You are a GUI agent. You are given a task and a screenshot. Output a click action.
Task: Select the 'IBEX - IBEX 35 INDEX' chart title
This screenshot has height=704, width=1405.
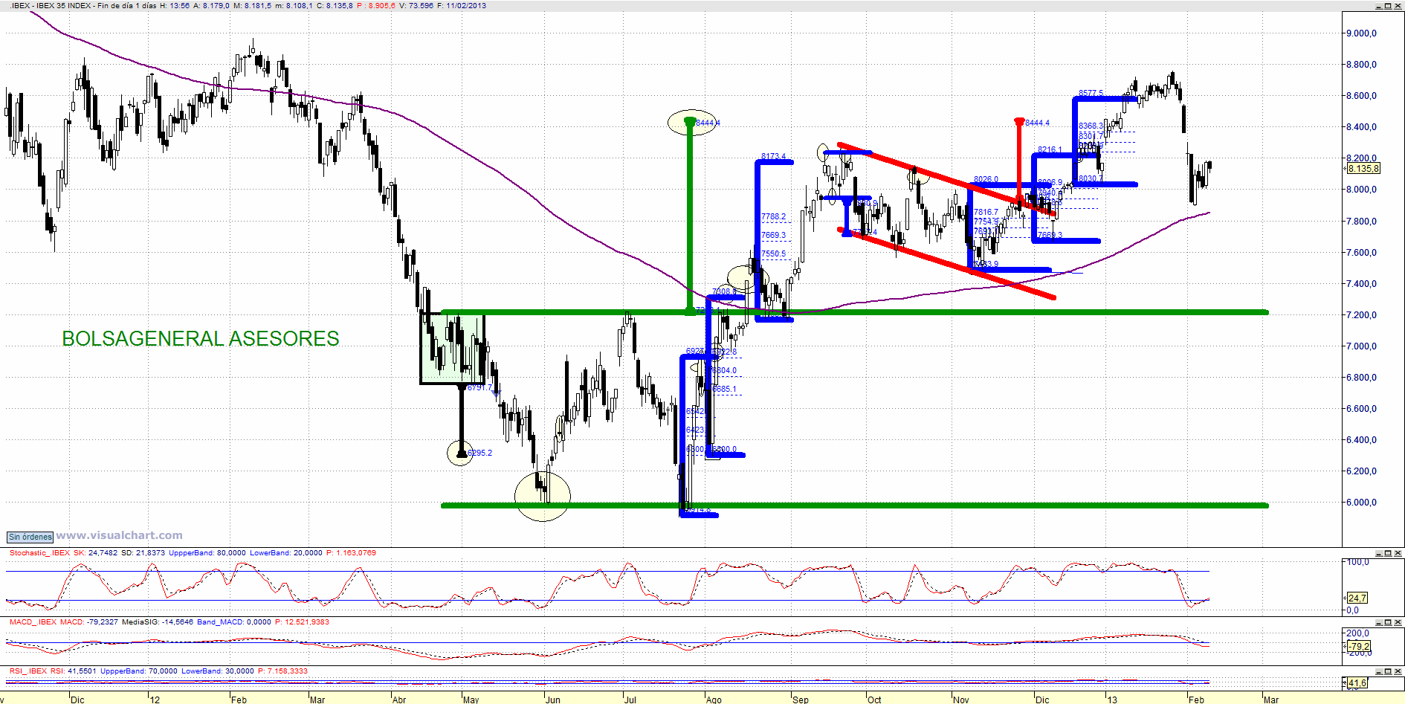(51, 5)
